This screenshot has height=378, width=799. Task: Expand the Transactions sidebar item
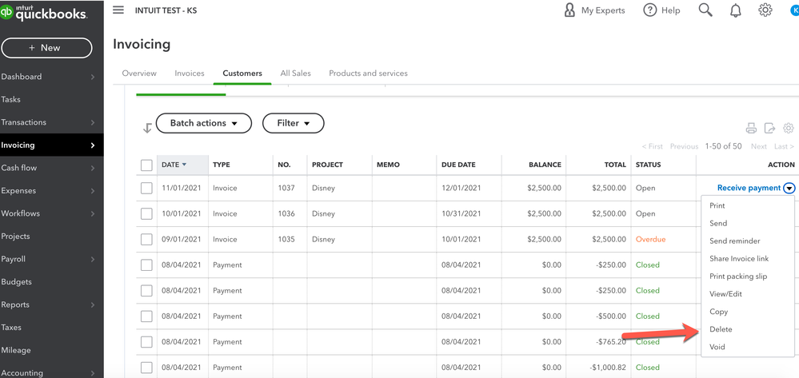(51, 122)
